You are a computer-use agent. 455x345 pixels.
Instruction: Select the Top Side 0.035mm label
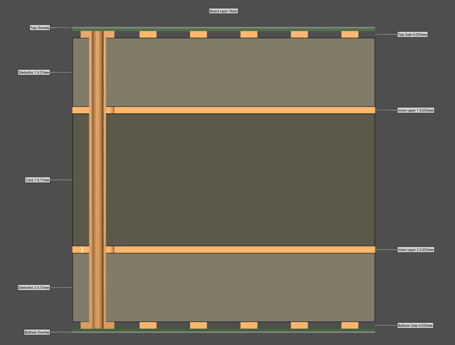click(x=412, y=34)
